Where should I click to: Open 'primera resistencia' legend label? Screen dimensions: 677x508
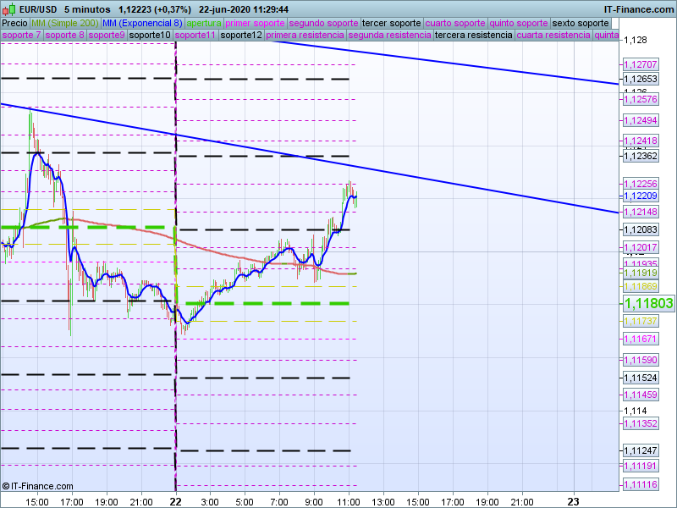pos(305,36)
